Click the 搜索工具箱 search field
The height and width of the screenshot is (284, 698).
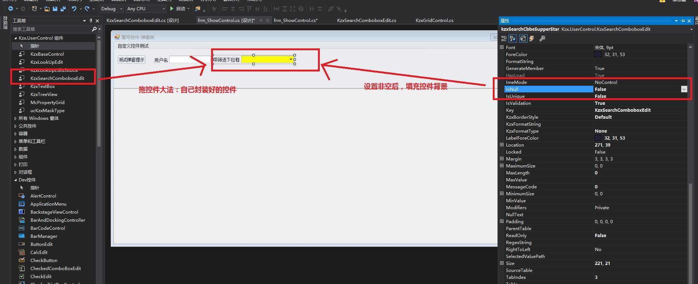click(51, 29)
